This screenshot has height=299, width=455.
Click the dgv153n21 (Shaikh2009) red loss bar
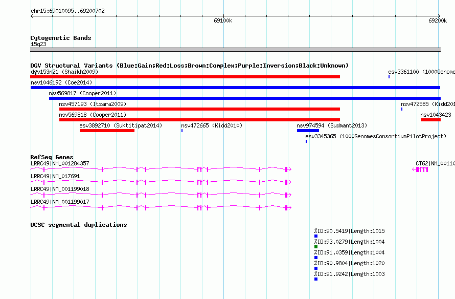185,77
